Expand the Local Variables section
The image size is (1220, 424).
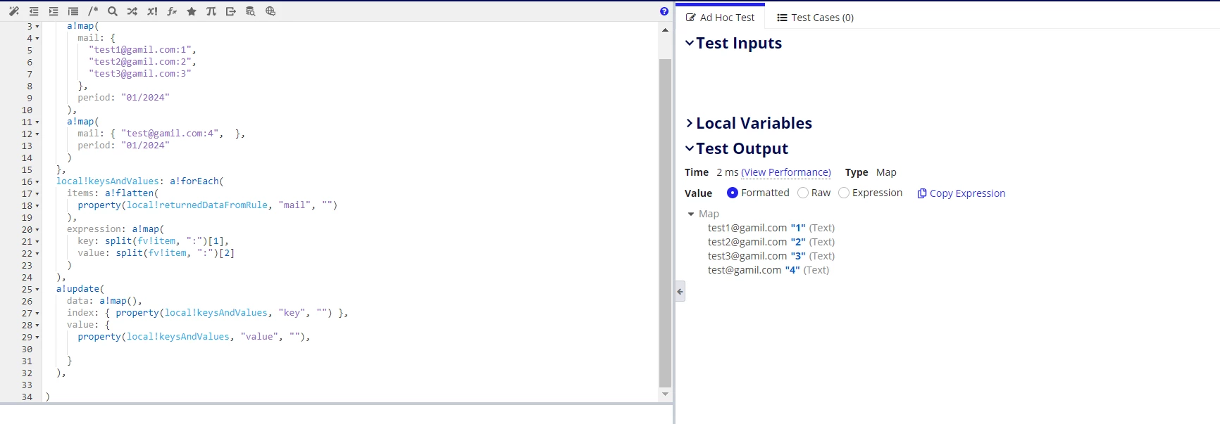(690, 123)
